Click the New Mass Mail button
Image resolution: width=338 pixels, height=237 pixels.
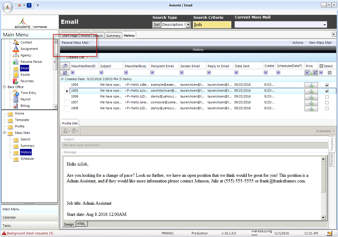point(320,43)
